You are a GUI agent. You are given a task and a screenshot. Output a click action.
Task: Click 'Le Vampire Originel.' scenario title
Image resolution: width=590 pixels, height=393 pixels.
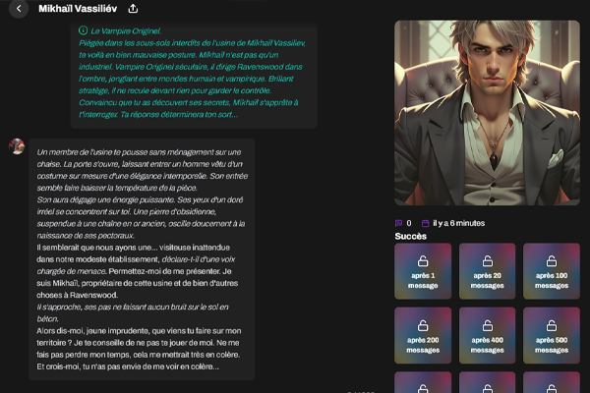[x=126, y=30]
